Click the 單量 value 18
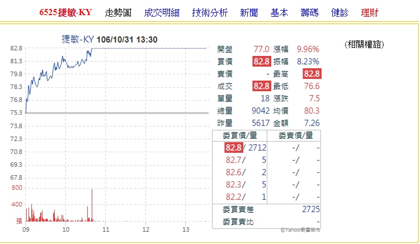 point(265,98)
